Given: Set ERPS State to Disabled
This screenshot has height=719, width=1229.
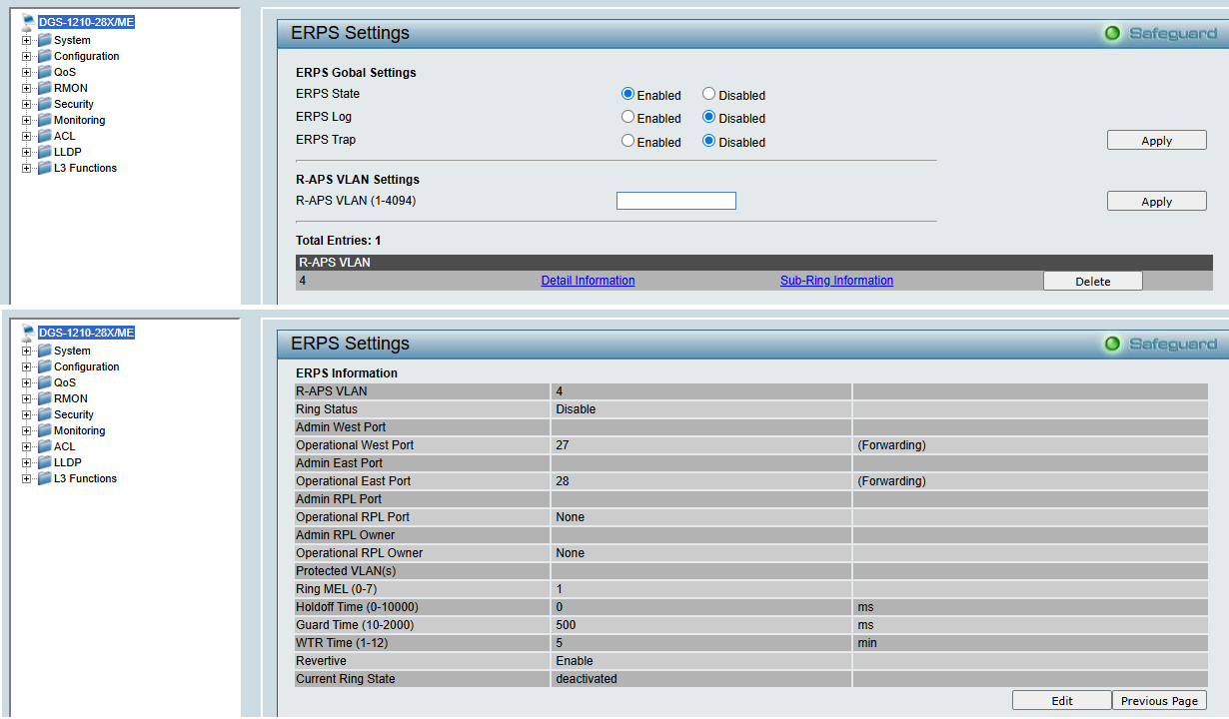Looking at the screenshot, I should (x=708, y=94).
